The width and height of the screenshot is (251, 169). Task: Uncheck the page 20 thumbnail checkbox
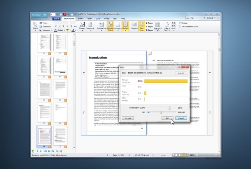tap(66, 147)
